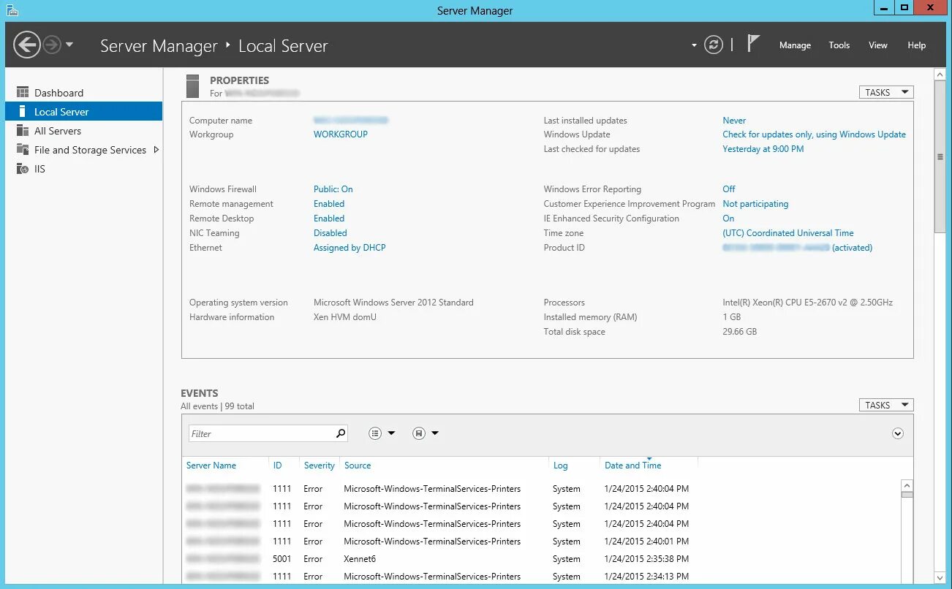Click Windows Error Reporting 'Off' link

(729, 189)
